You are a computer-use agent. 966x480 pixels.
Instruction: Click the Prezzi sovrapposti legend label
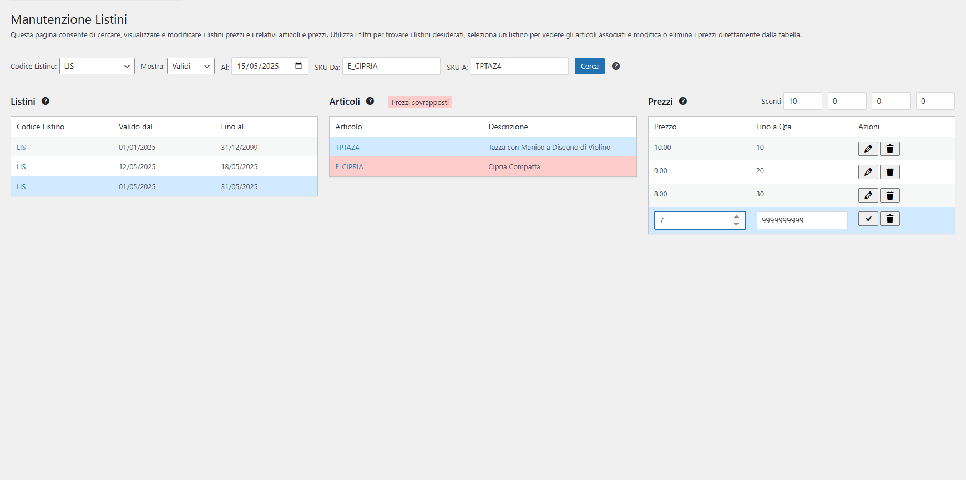tap(420, 102)
